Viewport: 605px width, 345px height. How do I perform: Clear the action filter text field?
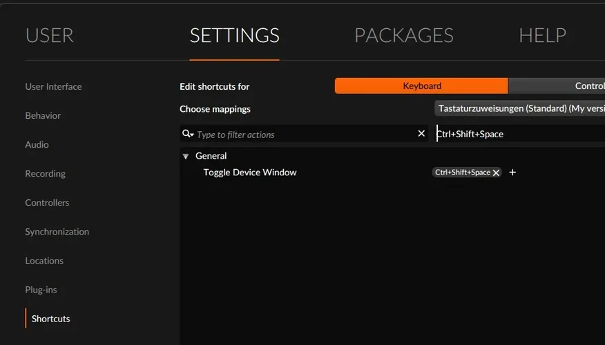421,134
